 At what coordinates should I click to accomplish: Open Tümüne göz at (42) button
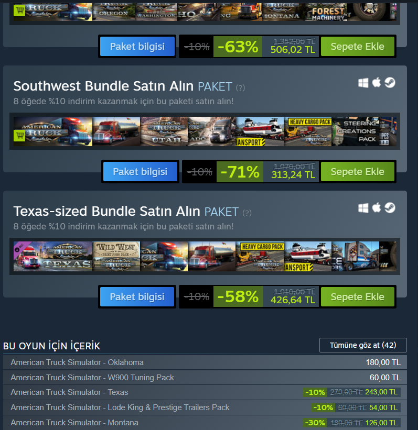tap(363, 345)
